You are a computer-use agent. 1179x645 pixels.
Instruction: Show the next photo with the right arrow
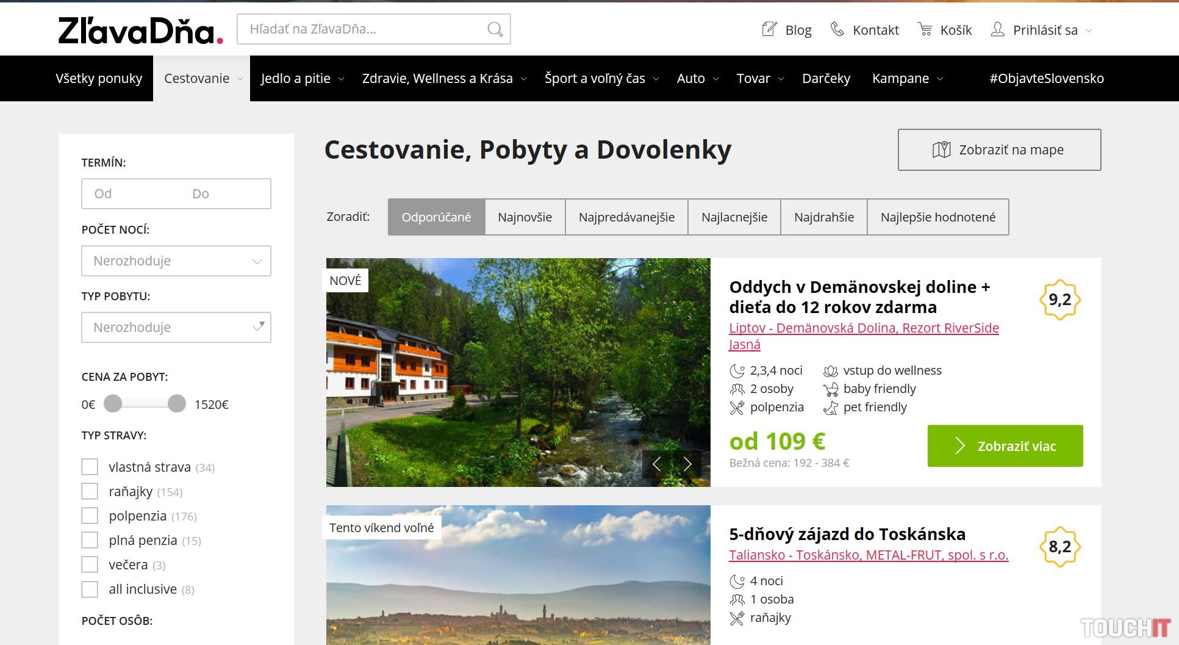pos(687,464)
